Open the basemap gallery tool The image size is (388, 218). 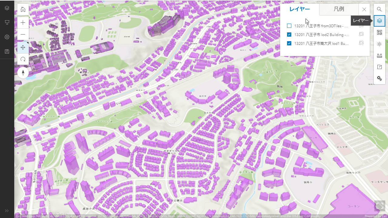(x=379, y=32)
